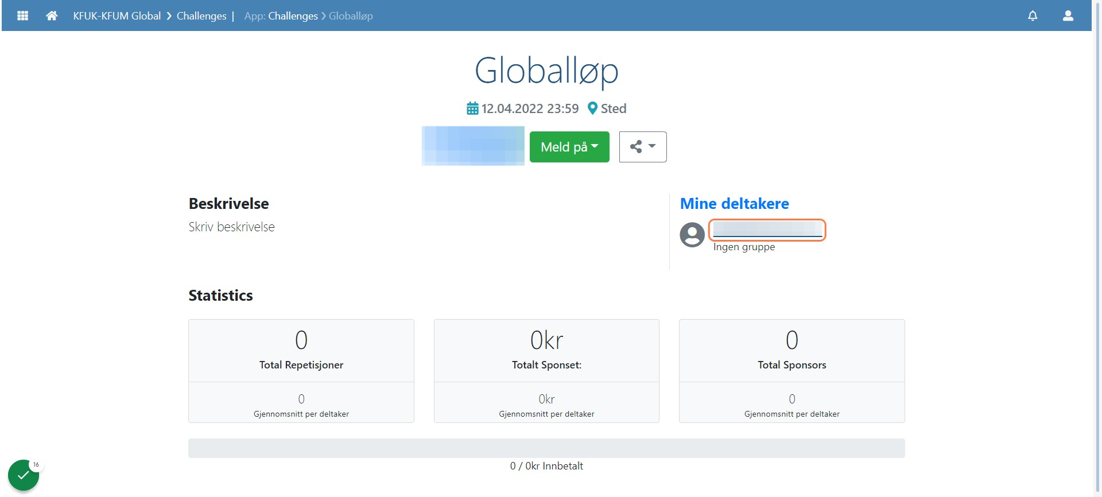Viewport: 1102px width, 497px height.
Task: Click the participant avatar under Mine deltakere
Action: [692, 235]
